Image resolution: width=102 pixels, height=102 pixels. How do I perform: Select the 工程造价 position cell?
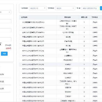[x=68, y=96]
